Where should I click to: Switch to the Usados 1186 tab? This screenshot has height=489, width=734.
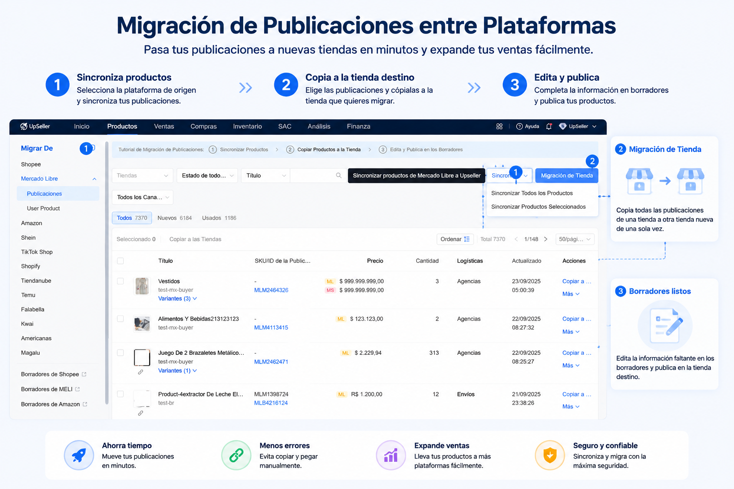coord(219,218)
